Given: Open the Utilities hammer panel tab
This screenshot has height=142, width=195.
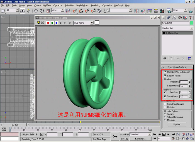Looking at the screenshot, I should pos(191,18).
